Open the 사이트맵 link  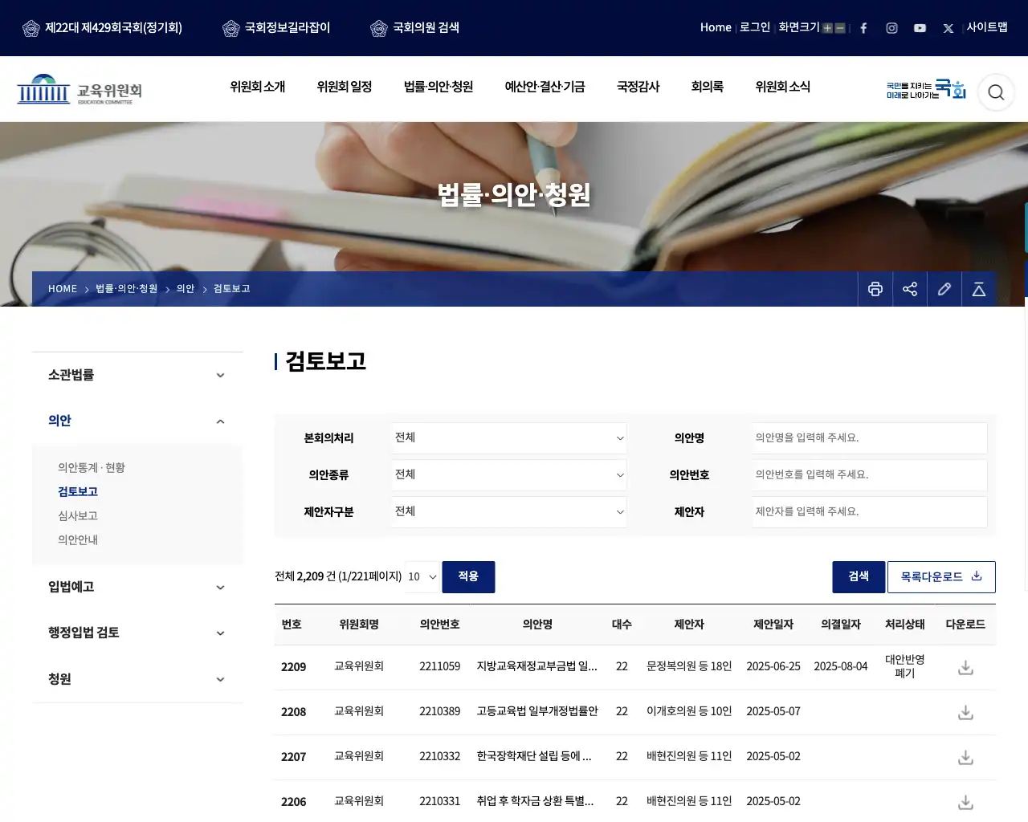(x=987, y=27)
